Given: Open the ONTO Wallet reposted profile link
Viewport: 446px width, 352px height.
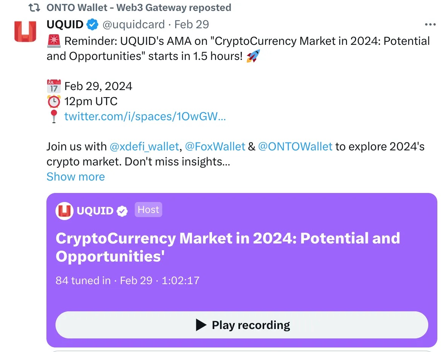Looking at the screenshot, I should [x=138, y=8].
